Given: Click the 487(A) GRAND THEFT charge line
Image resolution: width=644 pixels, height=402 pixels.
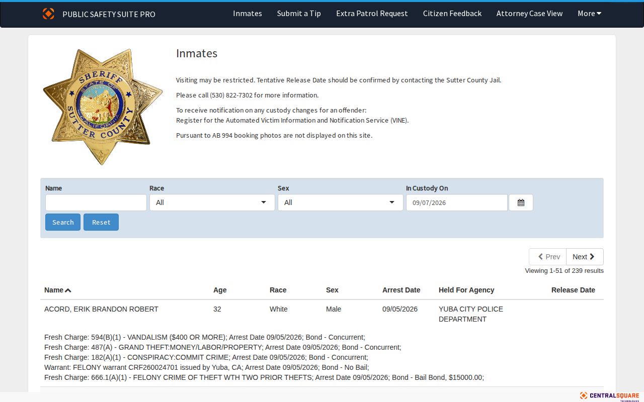Looking at the screenshot, I should click(223, 347).
